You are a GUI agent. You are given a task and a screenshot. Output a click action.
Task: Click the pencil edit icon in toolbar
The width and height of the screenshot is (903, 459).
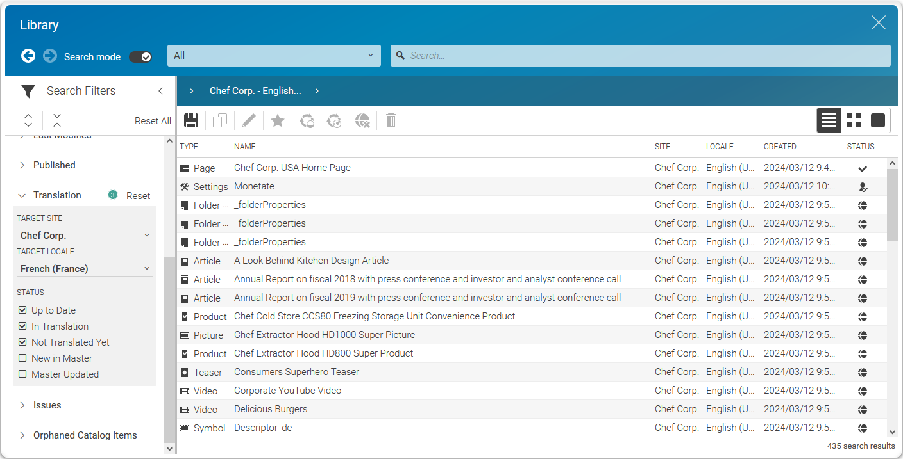(249, 120)
